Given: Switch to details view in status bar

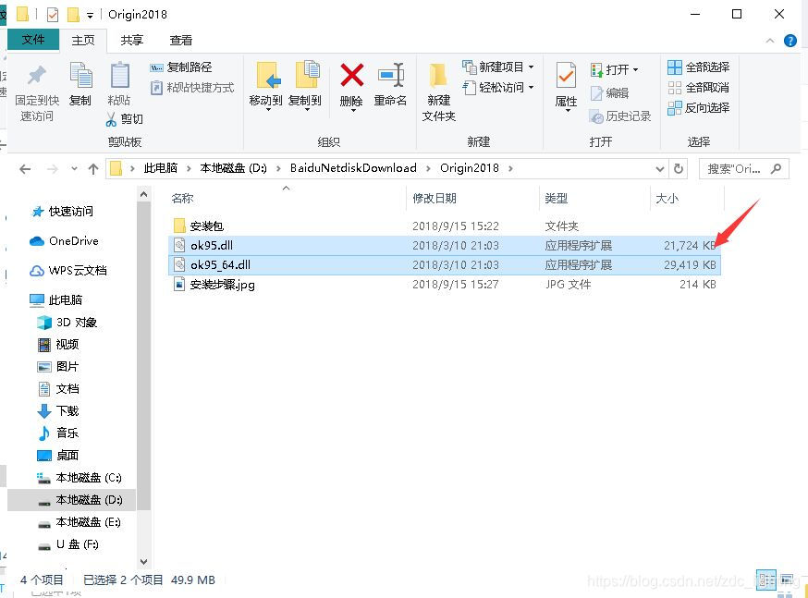Looking at the screenshot, I should 766,580.
